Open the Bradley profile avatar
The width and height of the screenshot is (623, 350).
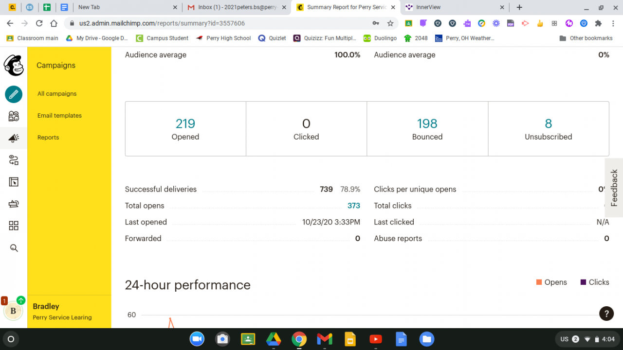pos(13,311)
